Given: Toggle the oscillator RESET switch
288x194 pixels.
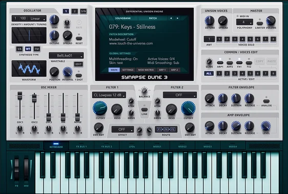Looking at the screenshot, I should click(79, 38).
